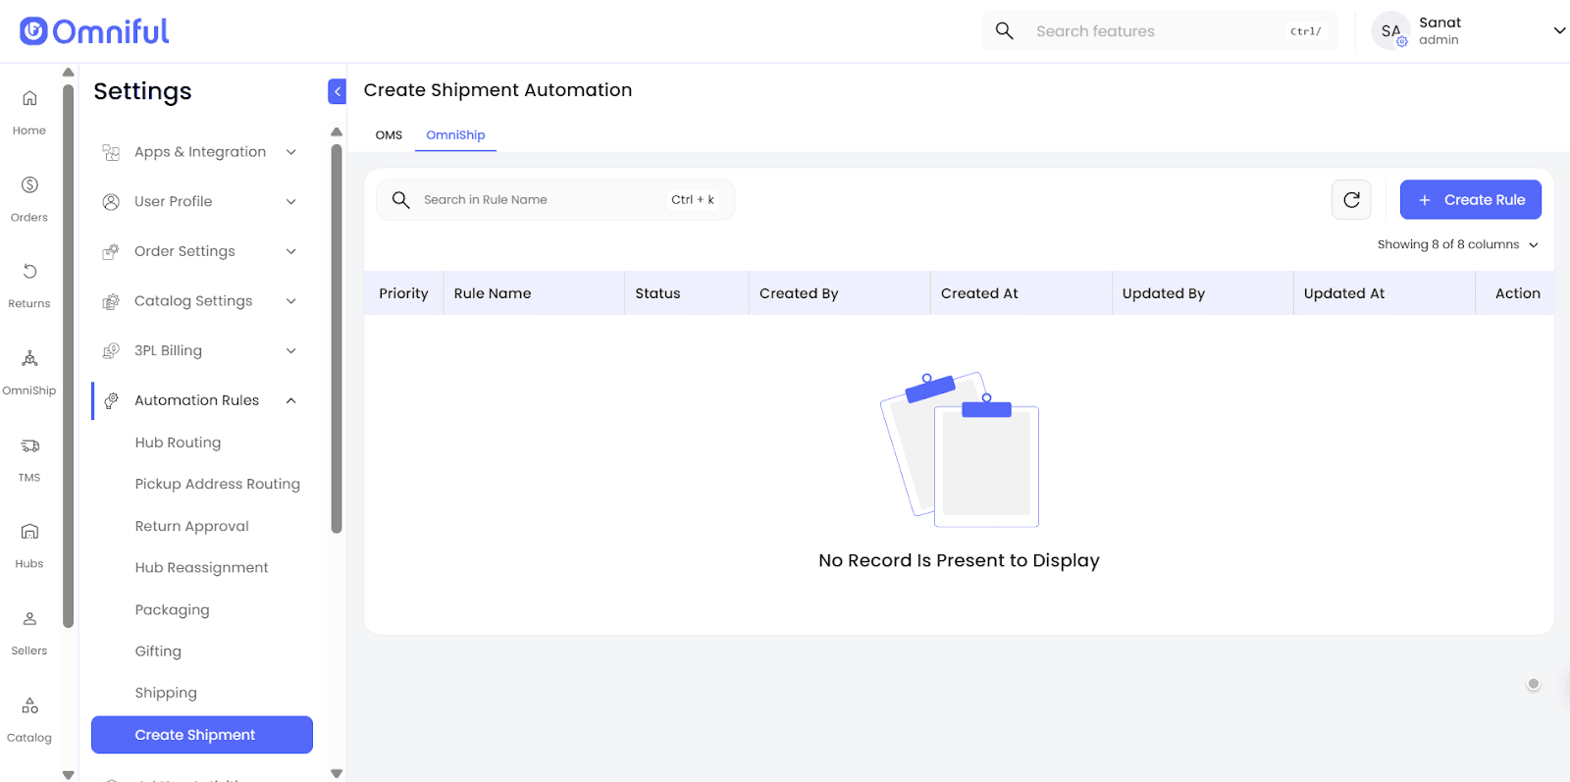Collapse the Automation Rules group
The image size is (1570, 782).
(x=291, y=400)
